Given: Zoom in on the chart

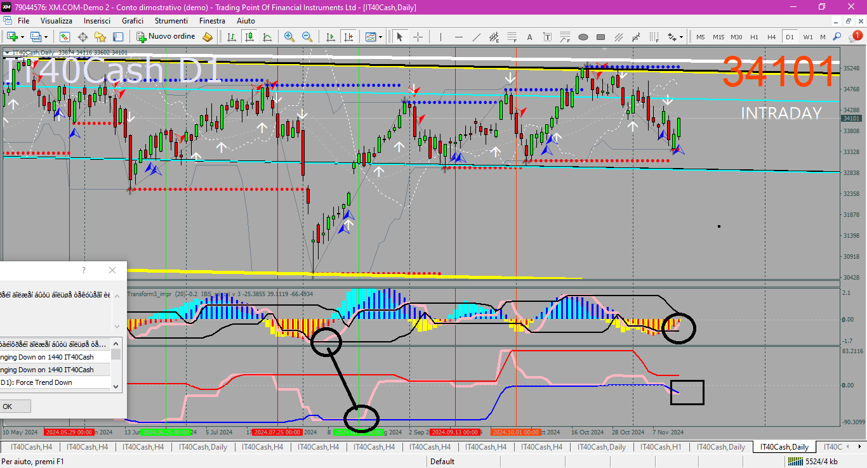Looking at the screenshot, I should pos(289,37).
